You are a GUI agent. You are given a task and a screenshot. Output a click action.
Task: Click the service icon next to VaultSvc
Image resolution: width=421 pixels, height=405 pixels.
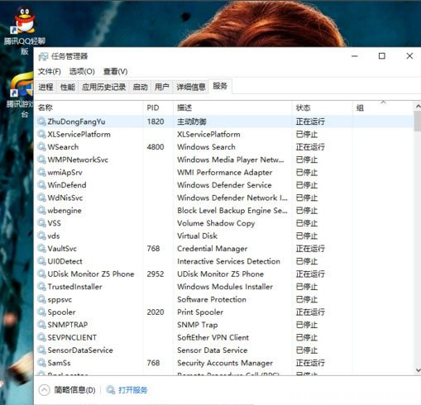coord(41,248)
